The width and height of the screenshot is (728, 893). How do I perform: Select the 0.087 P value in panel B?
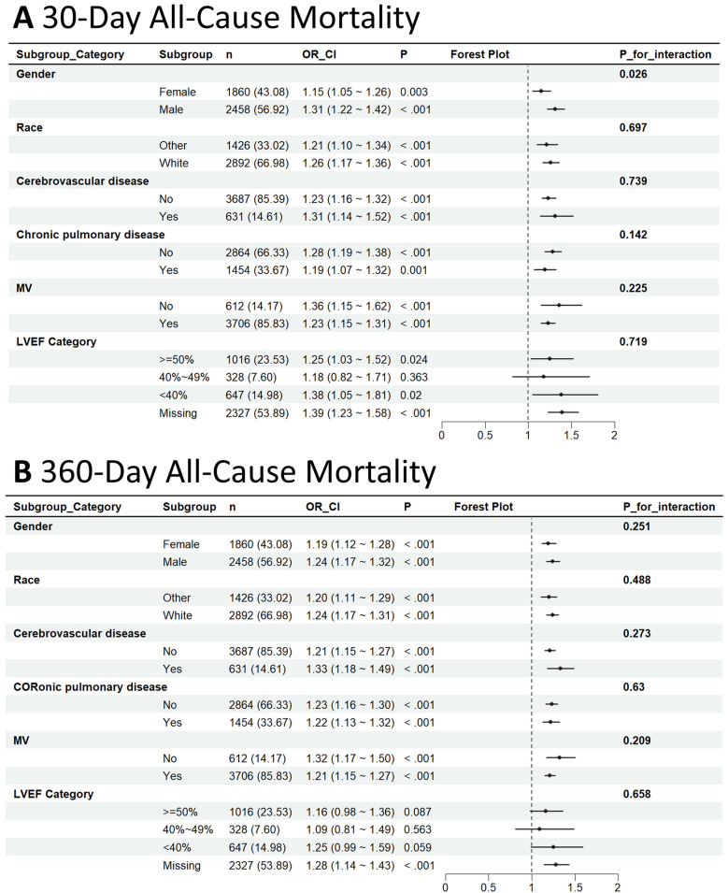tap(418, 812)
